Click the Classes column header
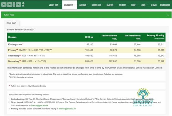The width and height of the screenshot is (172, 116). (x=12, y=37)
